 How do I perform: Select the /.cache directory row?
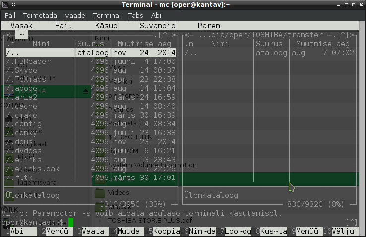(91, 106)
